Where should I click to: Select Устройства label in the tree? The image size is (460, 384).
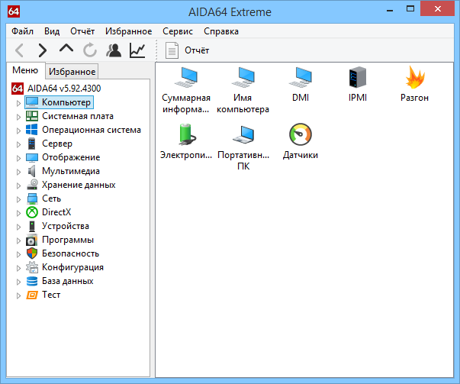pos(66,226)
